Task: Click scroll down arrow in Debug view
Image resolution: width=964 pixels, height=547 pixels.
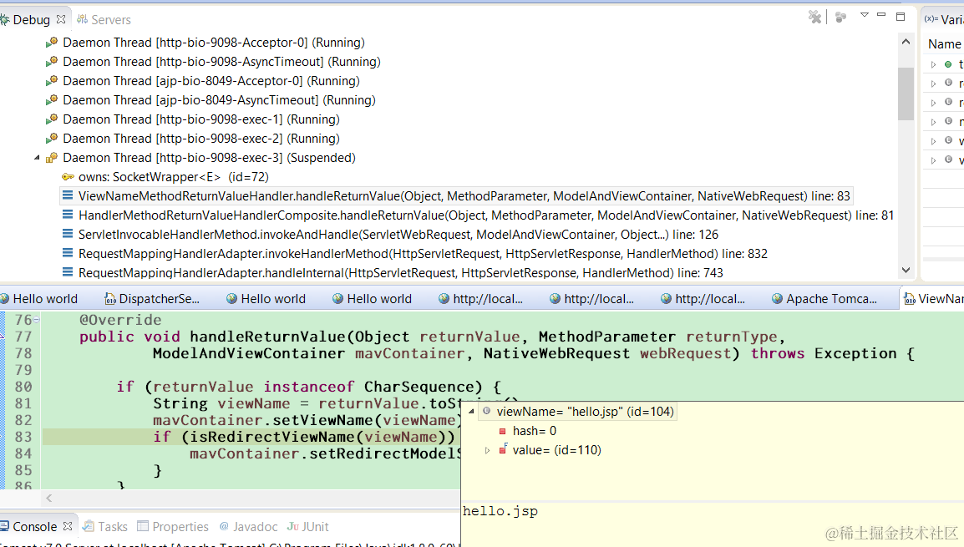Action: click(906, 270)
